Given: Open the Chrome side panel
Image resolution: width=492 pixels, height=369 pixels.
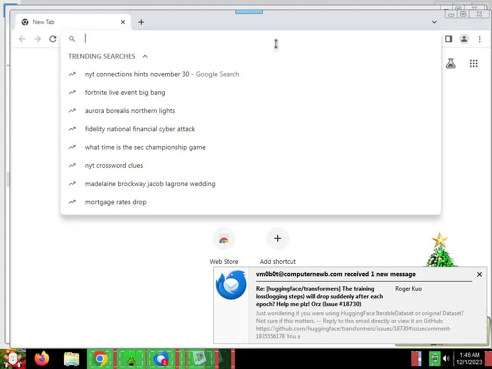Looking at the screenshot, I should (449, 39).
